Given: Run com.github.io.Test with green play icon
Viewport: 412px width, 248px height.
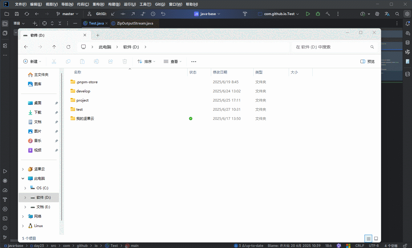Looking at the screenshot, I should tap(308, 14).
